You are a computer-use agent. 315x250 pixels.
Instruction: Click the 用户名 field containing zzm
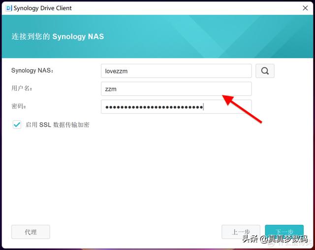(x=176, y=89)
